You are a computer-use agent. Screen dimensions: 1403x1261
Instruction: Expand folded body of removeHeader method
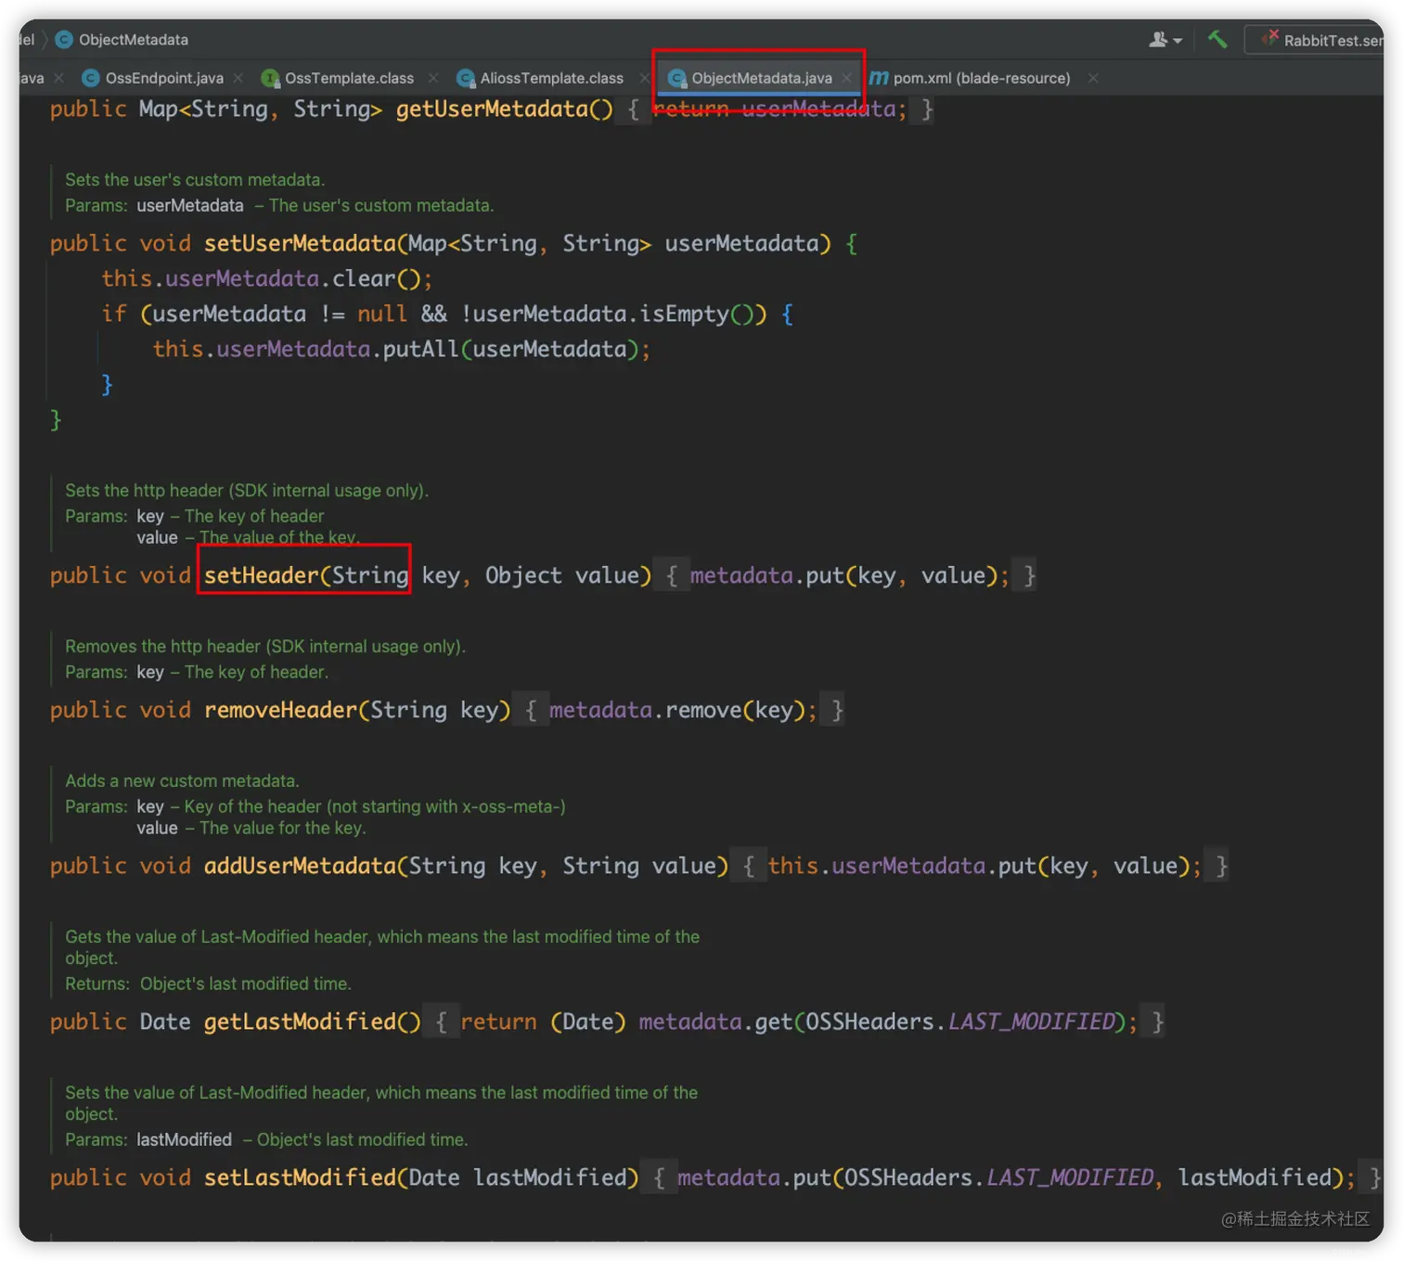531,711
